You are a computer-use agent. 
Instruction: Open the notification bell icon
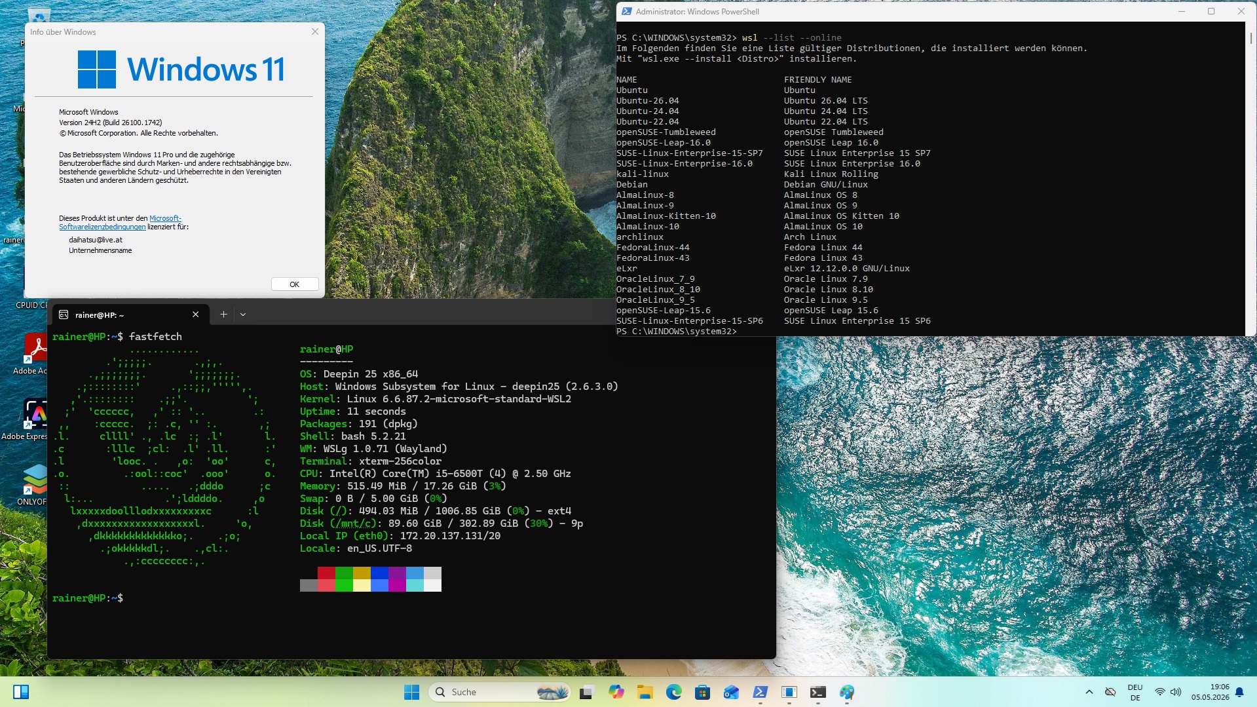1239,692
